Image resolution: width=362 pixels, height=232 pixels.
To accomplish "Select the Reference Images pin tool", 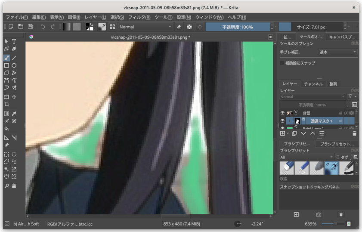I will 7,145.
